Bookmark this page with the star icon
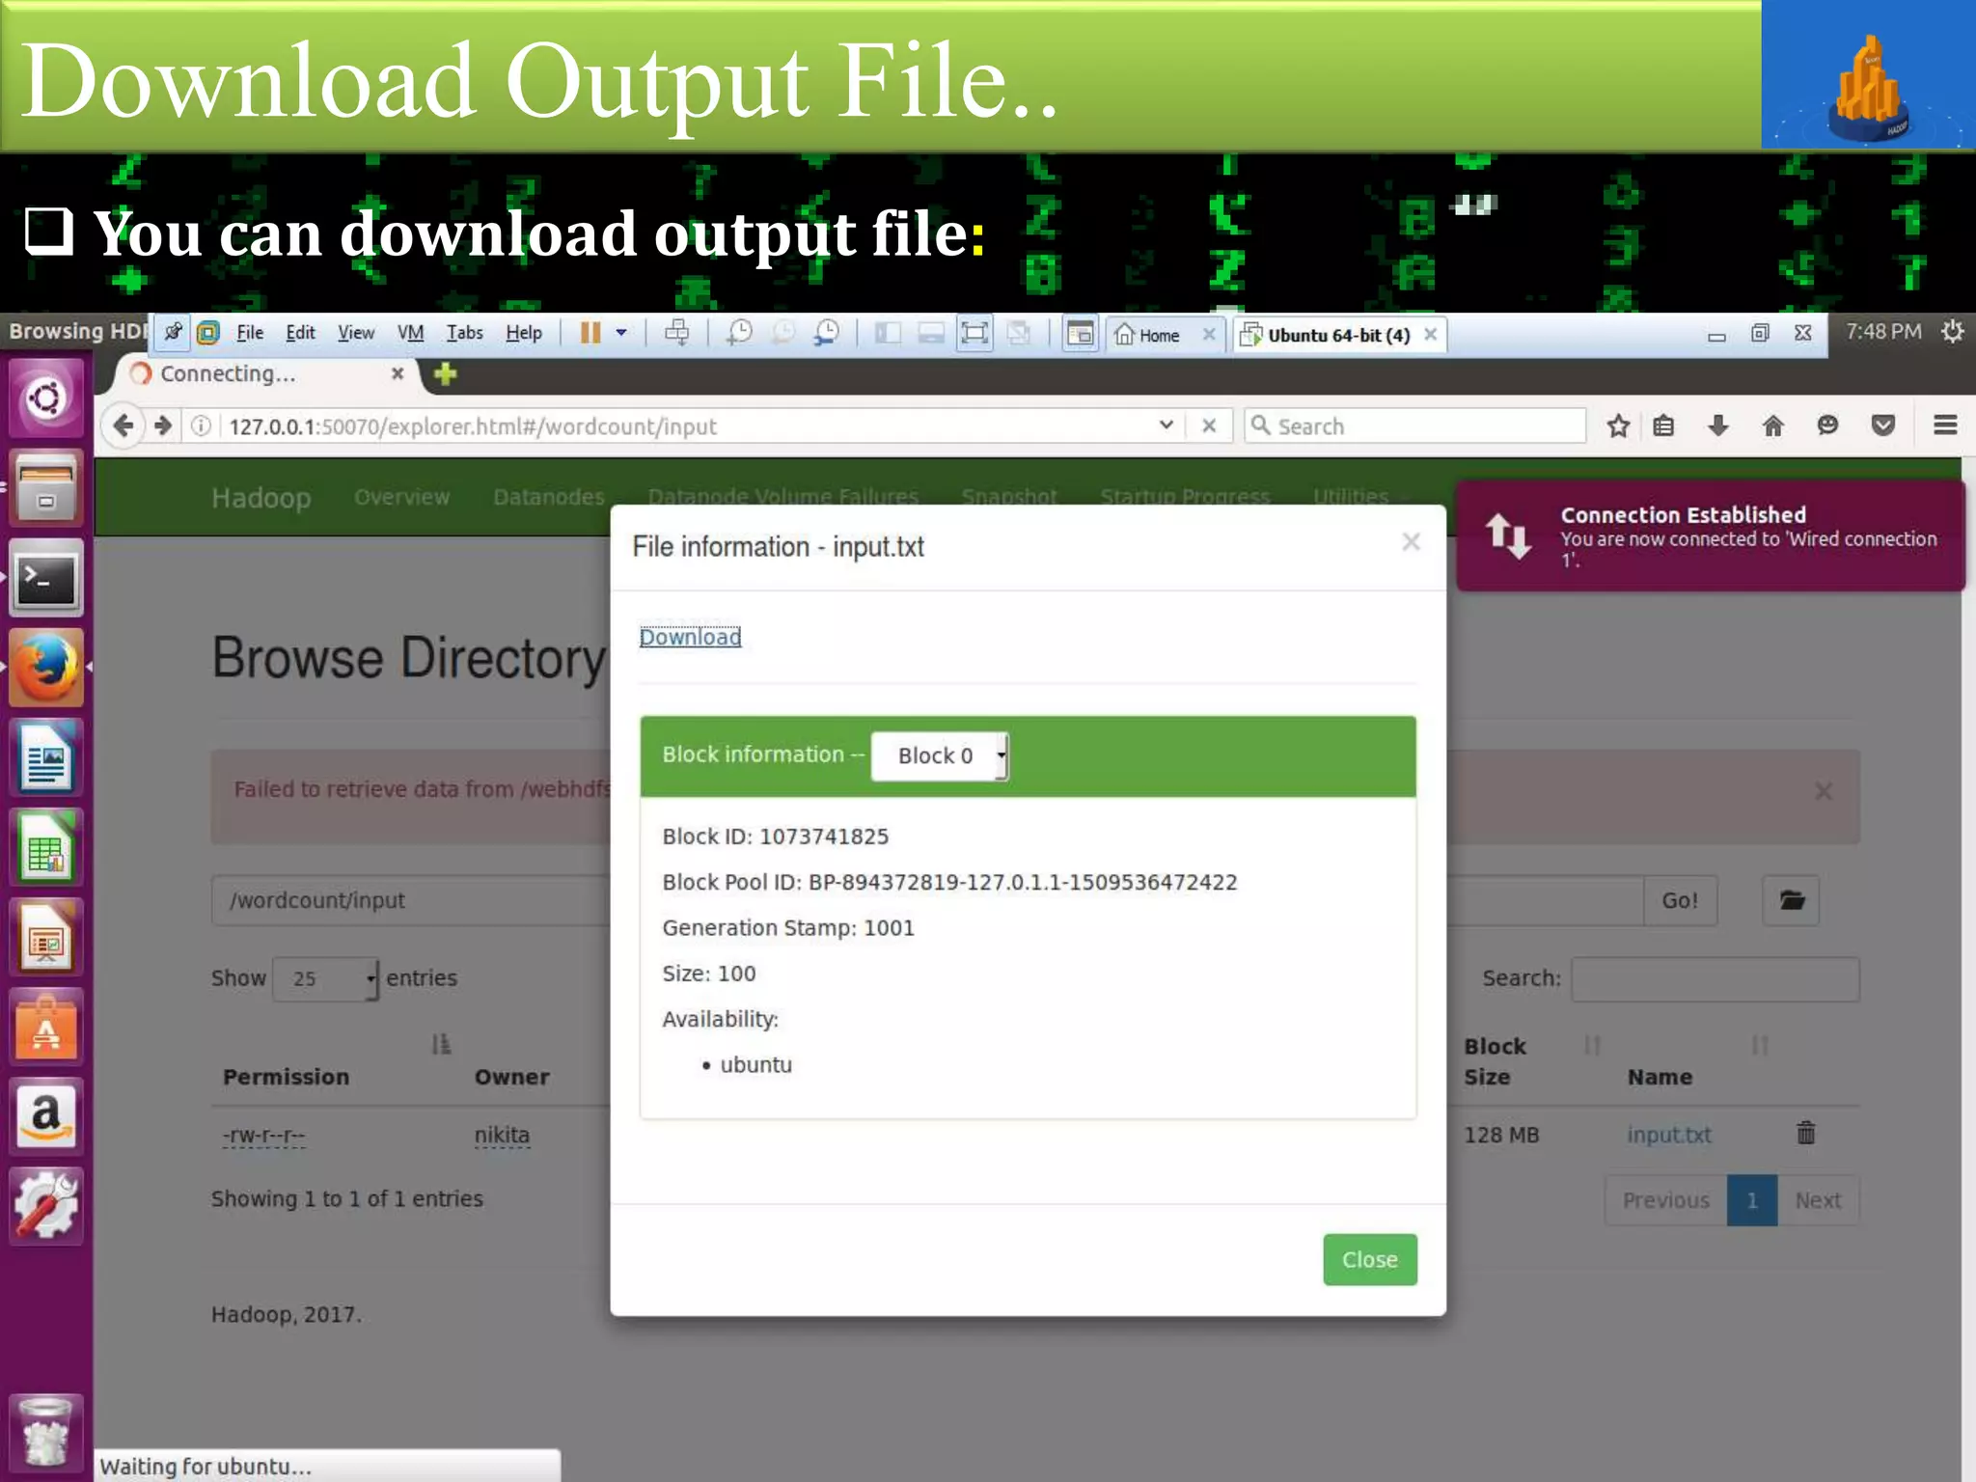Image resolution: width=1976 pixels, height=1482 pixels. [1618, 425]
